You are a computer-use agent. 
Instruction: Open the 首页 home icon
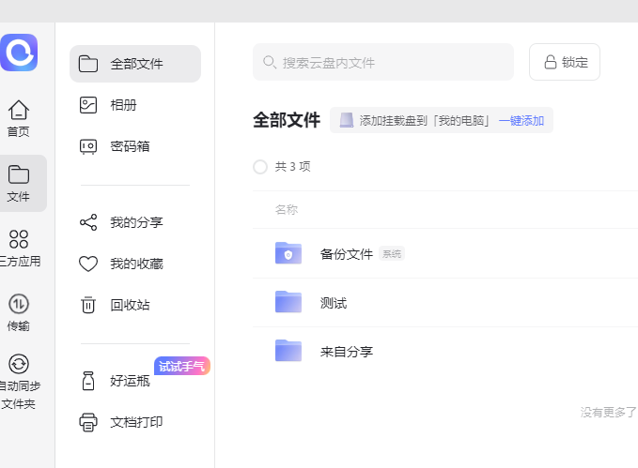click(x=19, y=111)
